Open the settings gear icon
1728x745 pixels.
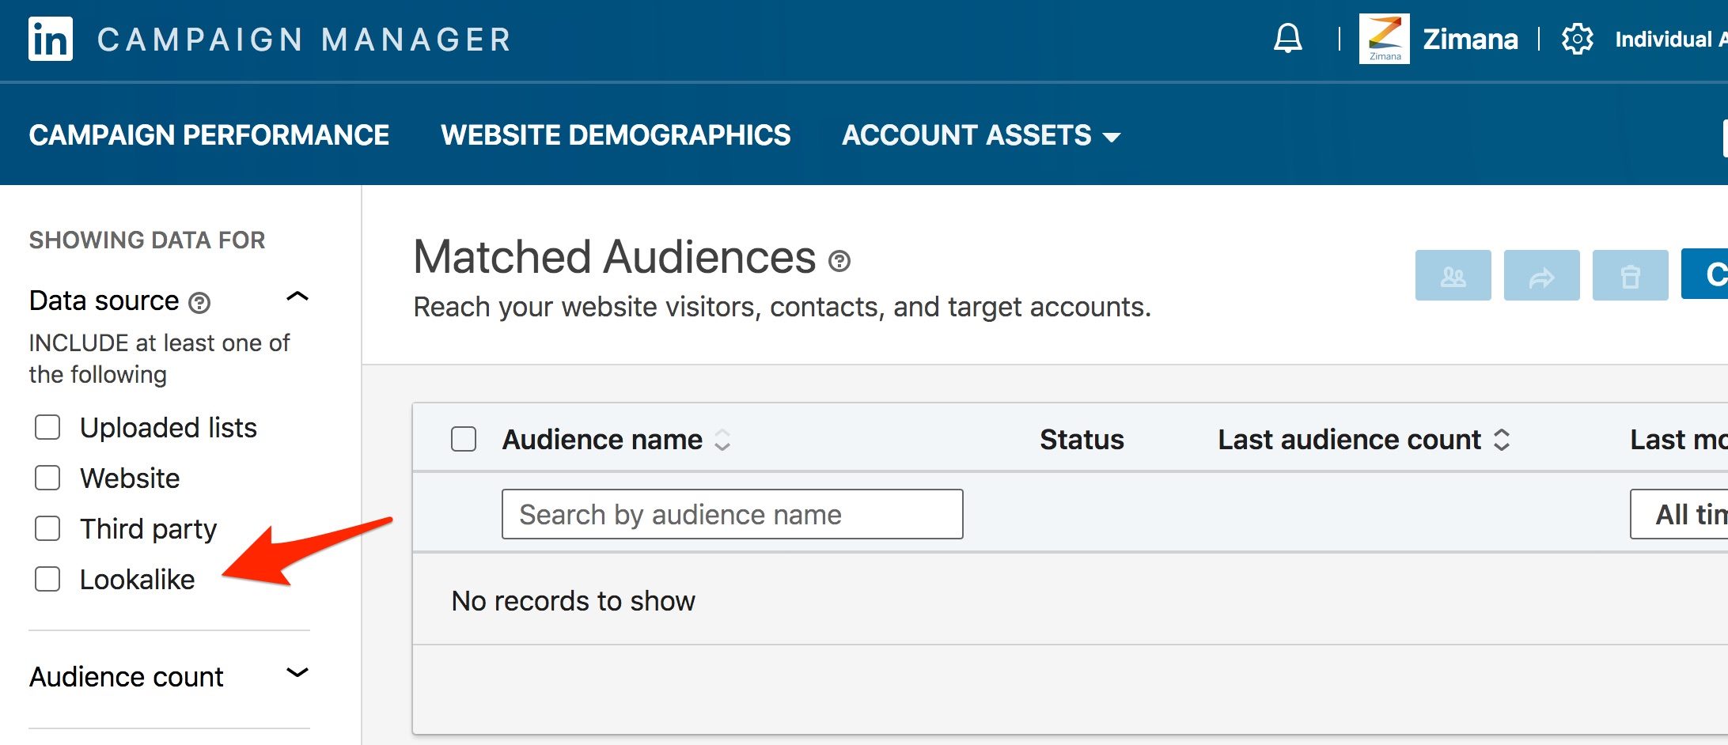pos(1577,39)
